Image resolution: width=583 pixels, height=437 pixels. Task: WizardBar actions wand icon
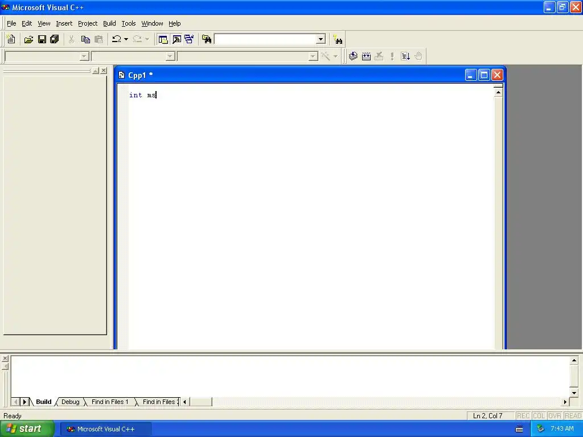click(326, 56)
